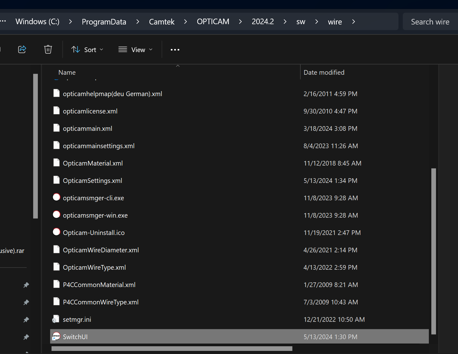Navigate to ProgramData breadcrumb

click(x=104, y=22)
